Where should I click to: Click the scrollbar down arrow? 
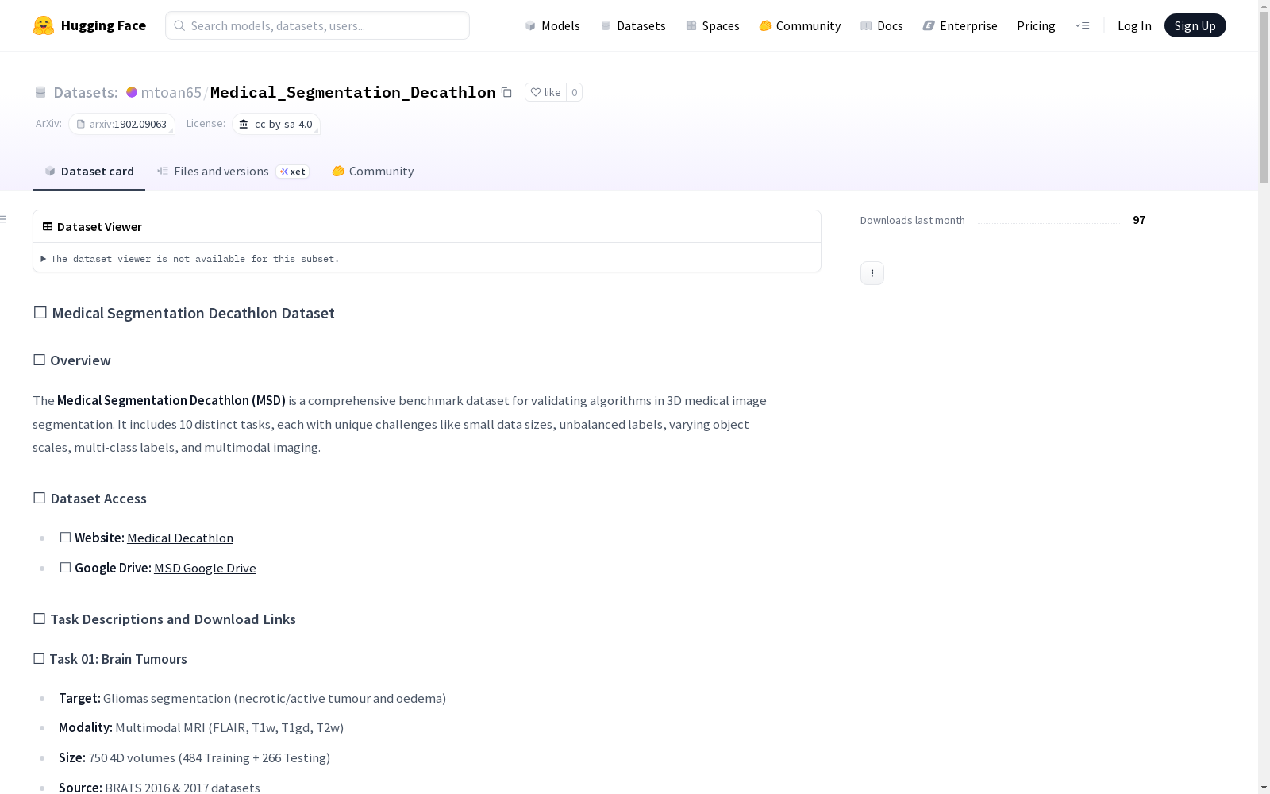(x=1264, y=788)
